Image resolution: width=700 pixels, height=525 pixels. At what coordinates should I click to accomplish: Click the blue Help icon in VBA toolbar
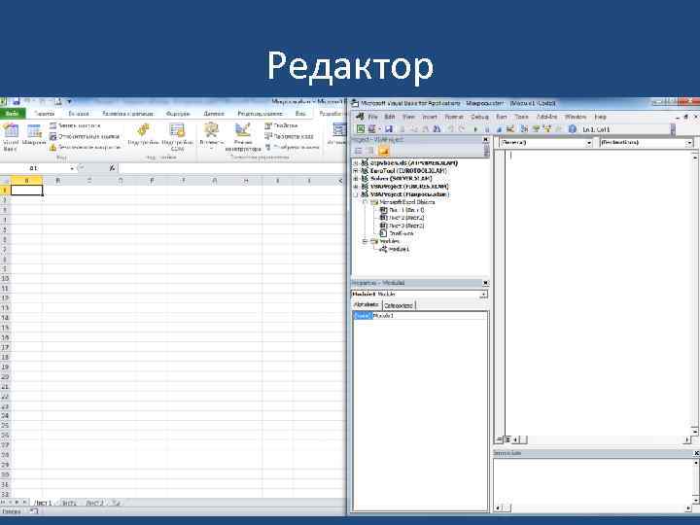point(572,129)
